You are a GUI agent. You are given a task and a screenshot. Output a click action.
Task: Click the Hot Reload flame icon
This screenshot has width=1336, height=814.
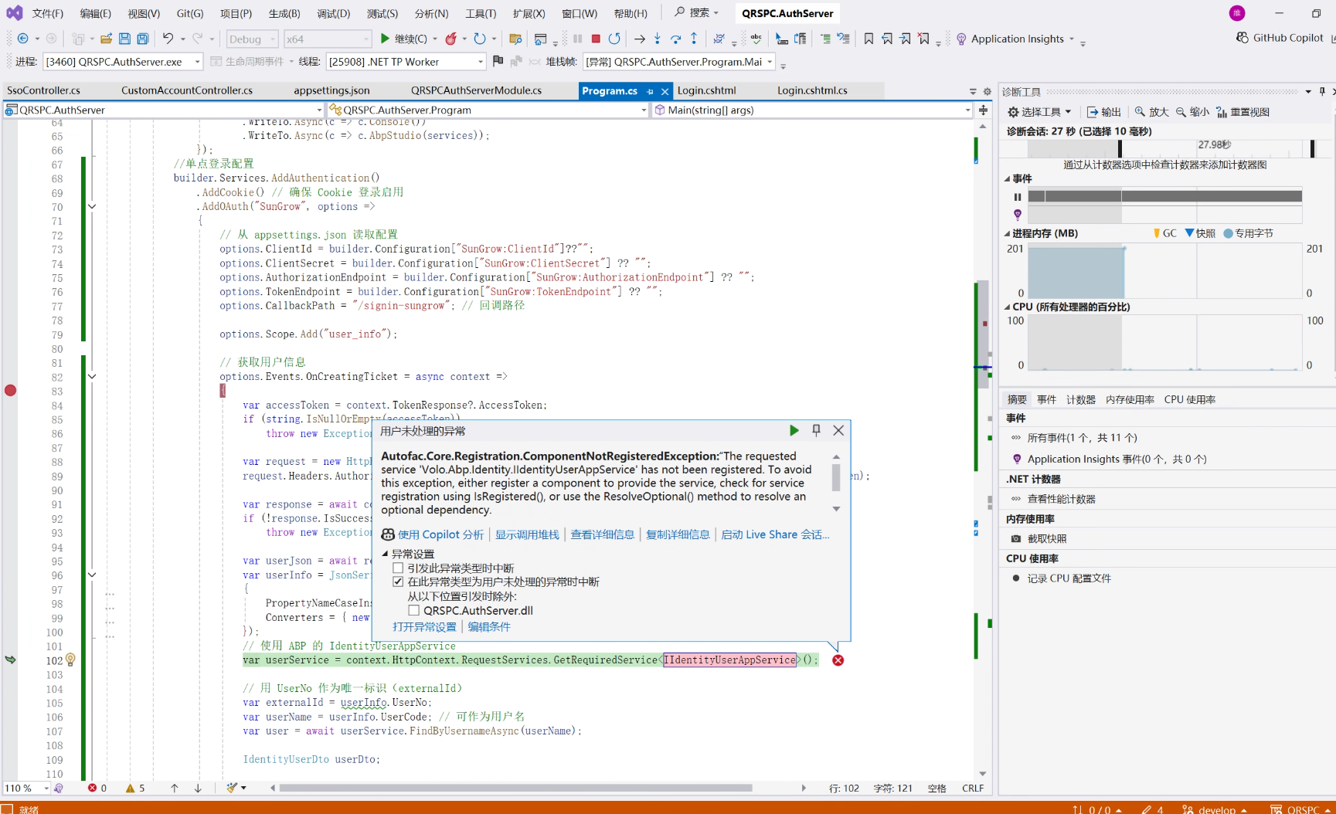(451, 39)
